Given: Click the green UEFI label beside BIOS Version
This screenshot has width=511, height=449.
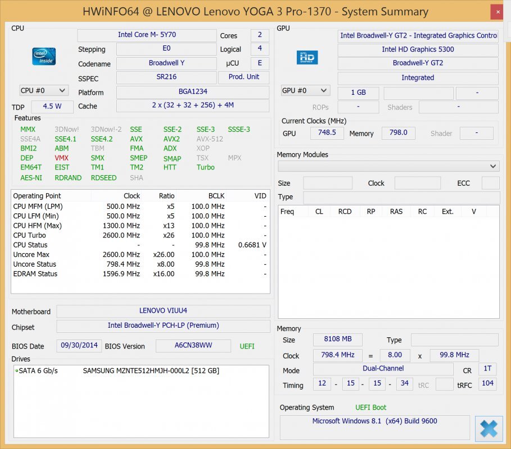Looking at the screenshot, I should coord(247,346).
